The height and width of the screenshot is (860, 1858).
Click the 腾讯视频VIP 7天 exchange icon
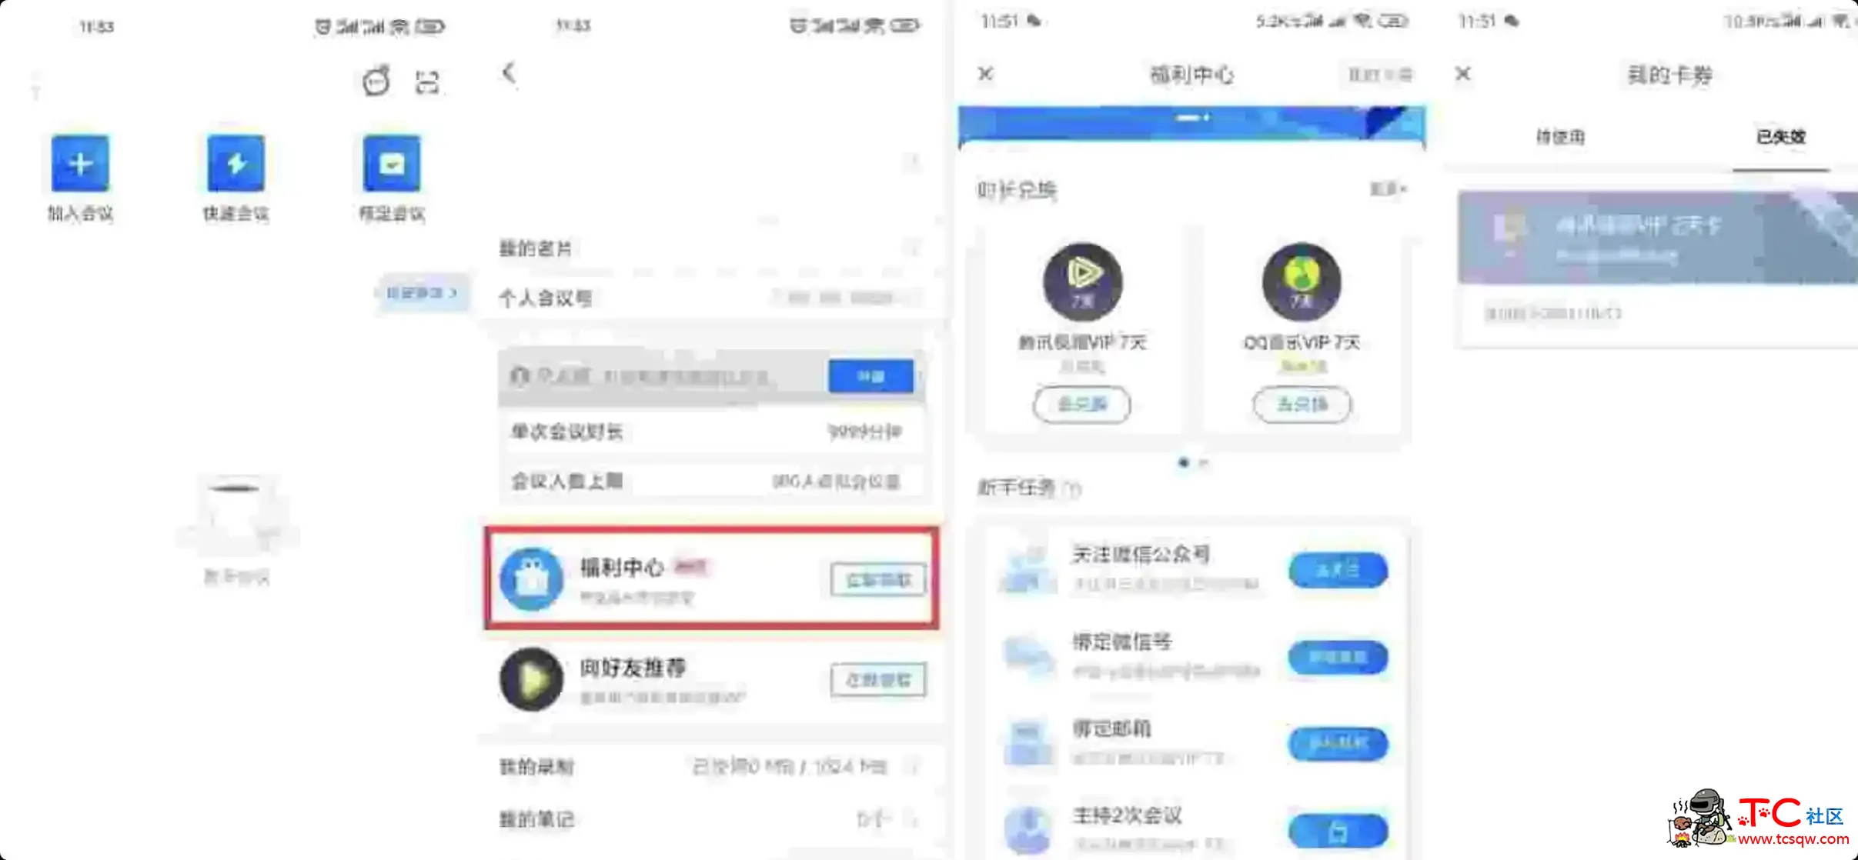(x=1081, y=404)
